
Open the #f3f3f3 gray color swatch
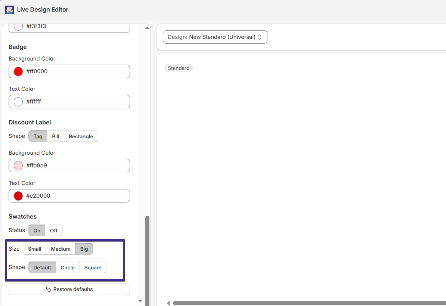click(18, 26)
